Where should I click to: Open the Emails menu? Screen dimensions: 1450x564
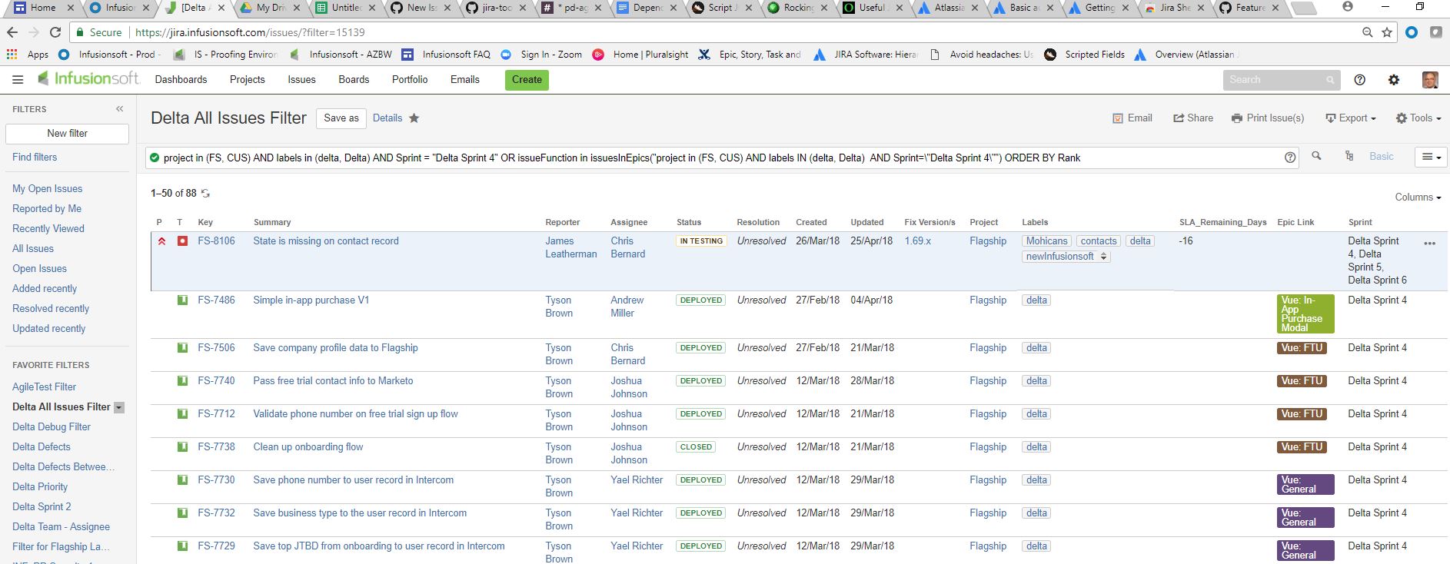pyautogui.click(x=464, y=80)
